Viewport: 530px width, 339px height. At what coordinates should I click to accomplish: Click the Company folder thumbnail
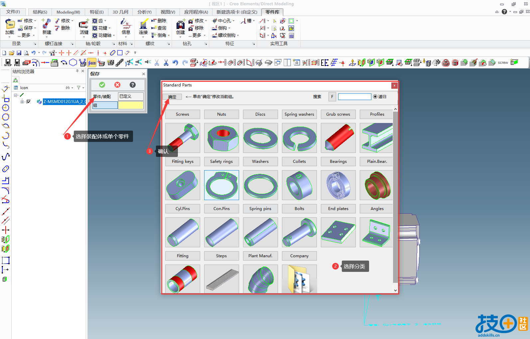pyautogui.click(x=299, y=279)
